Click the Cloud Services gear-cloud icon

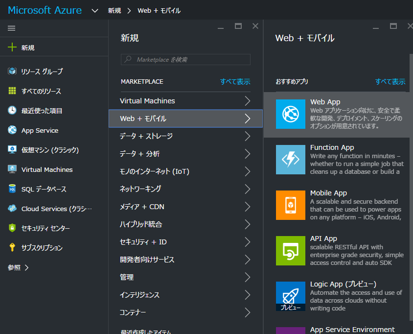pyautogui.click(x=12, y=209)
